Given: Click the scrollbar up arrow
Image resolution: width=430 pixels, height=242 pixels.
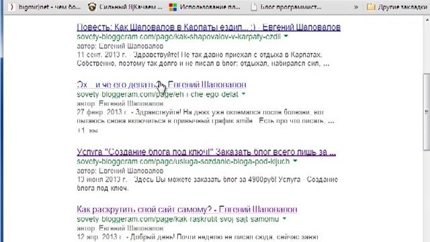Looking at the screenshot, I should tap(427, 20).
